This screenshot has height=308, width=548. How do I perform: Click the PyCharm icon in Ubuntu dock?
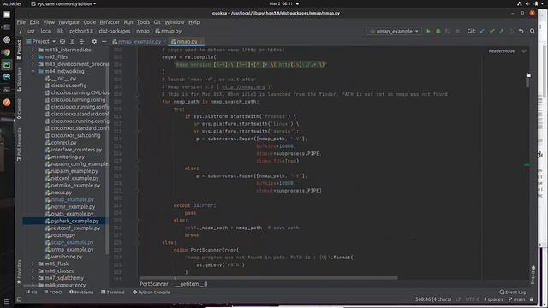point(7,65)
